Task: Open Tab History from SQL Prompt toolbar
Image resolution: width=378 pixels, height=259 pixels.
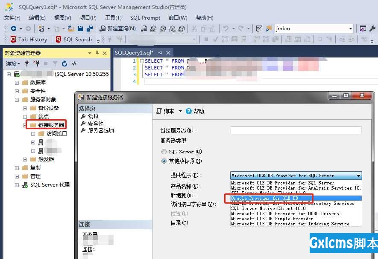Action: 29,39
